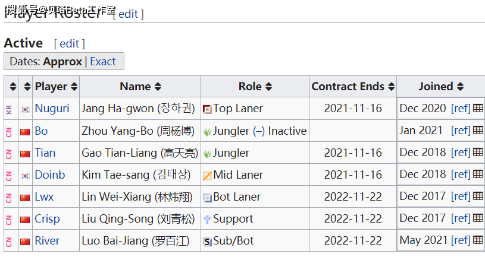Click the Mid Laner role icon

(x=207, y=176)
